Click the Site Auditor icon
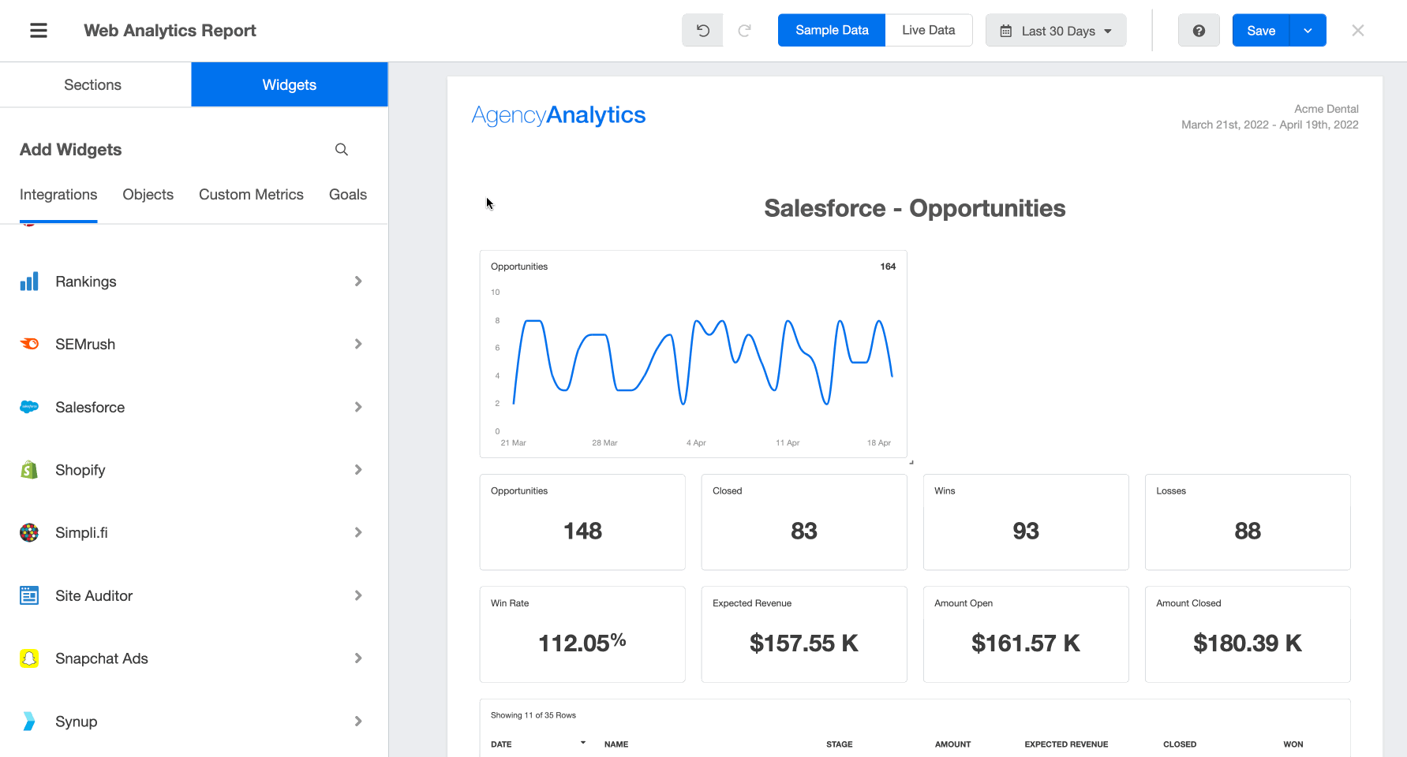 [29, 595]
